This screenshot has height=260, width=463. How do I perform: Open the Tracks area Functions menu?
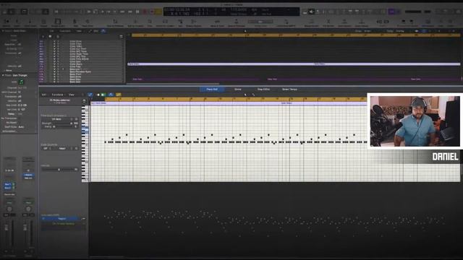click(x=65, y=31)
